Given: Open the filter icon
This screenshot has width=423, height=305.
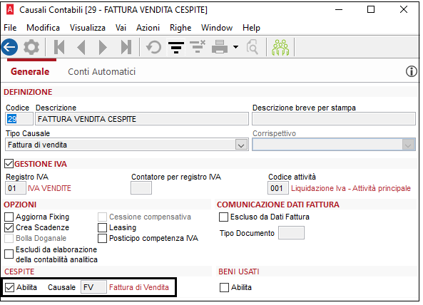Looking at the screenshot, I should tap(176, 47).
